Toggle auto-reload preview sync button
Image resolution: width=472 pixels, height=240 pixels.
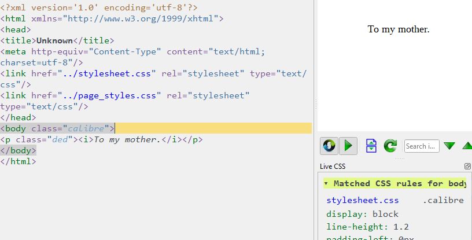[329, 146]
